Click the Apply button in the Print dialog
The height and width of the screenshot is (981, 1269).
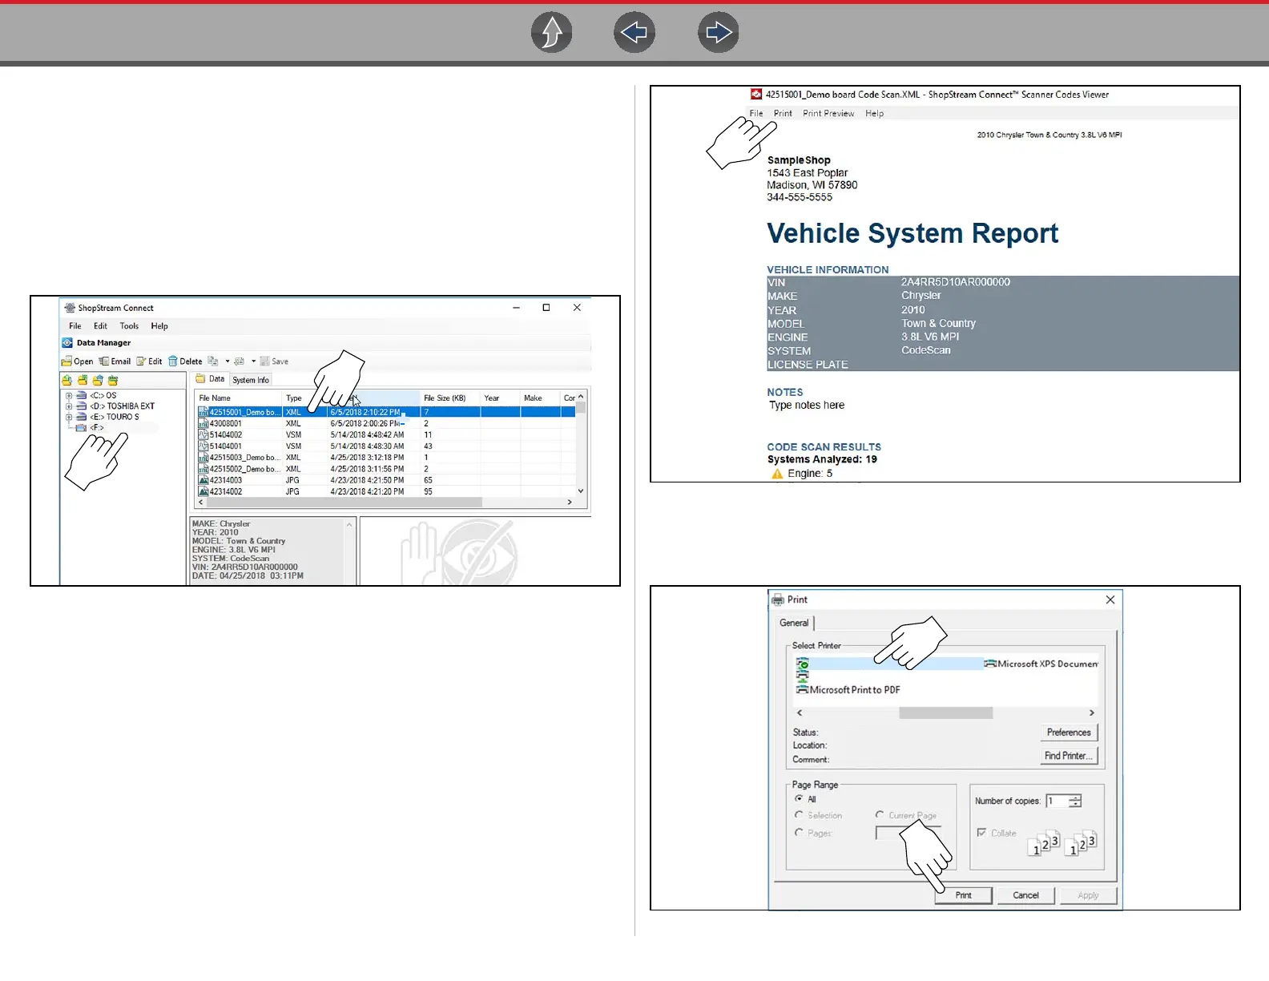pos(1088,895)
